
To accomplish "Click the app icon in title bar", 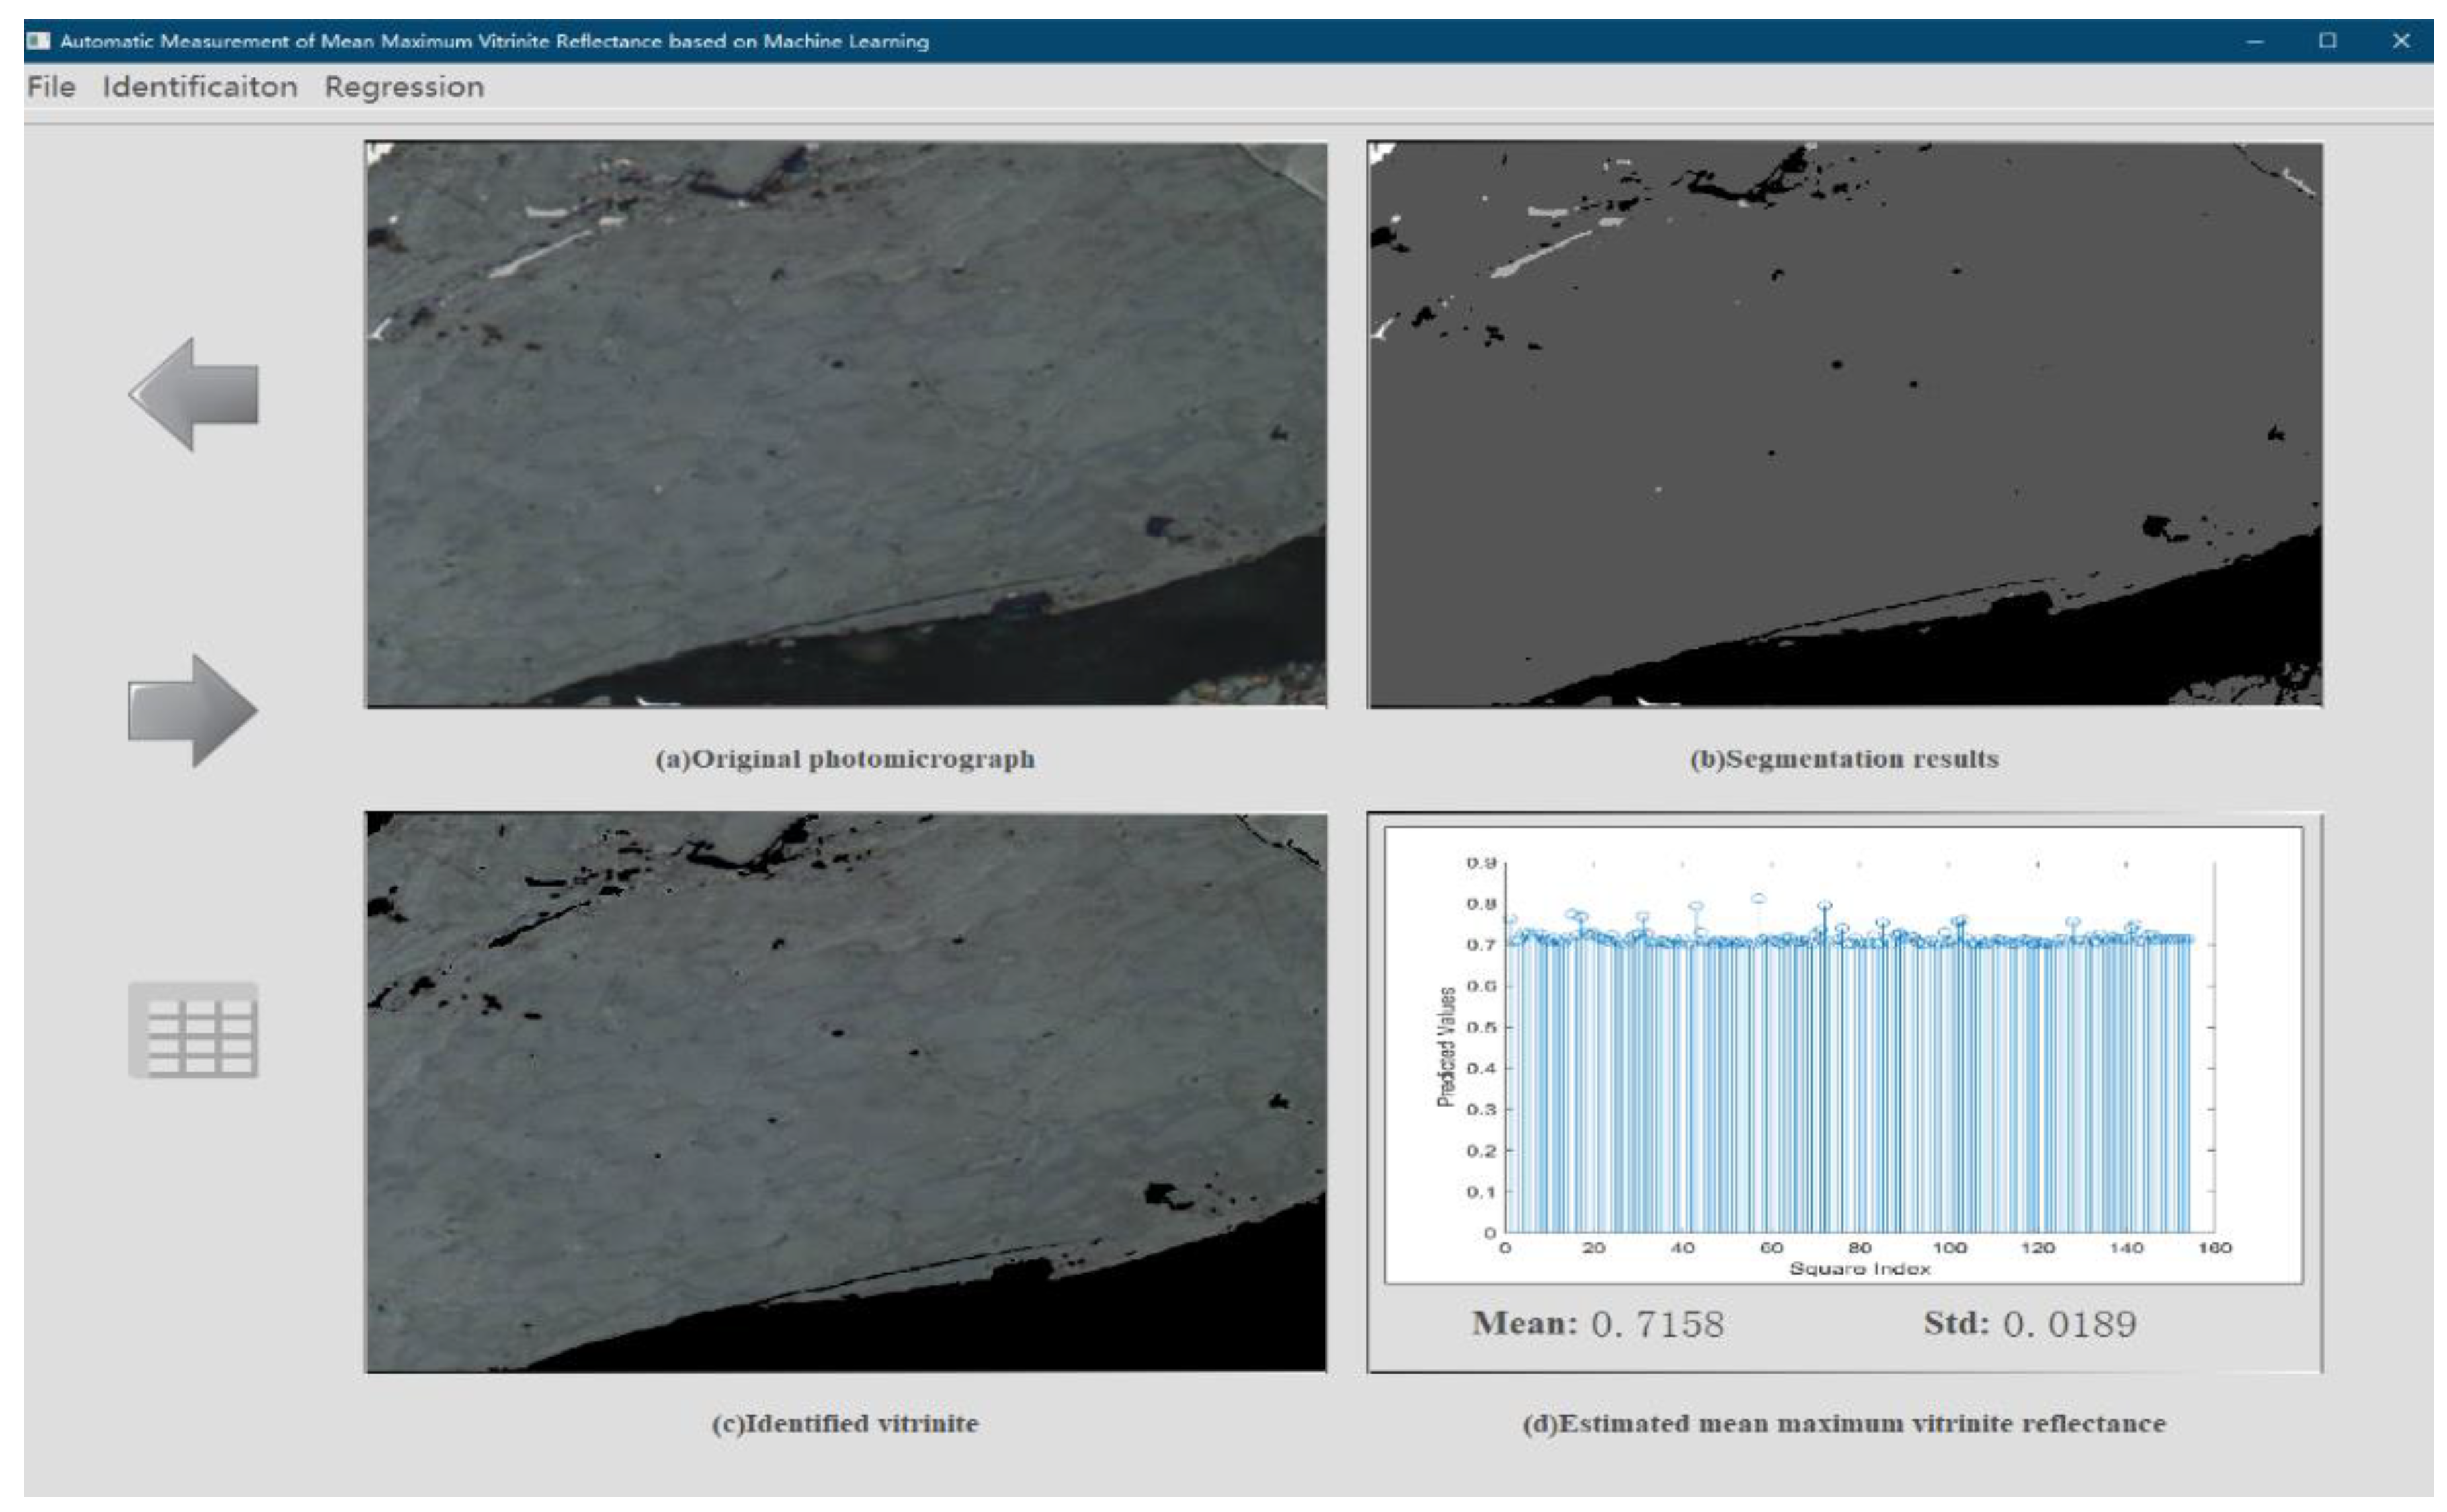I will click(x=39, y=41).
